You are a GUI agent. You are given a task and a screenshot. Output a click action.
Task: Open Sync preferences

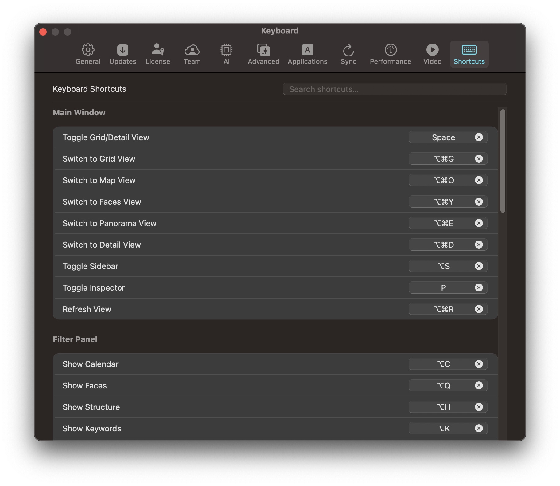coord(348,54)
